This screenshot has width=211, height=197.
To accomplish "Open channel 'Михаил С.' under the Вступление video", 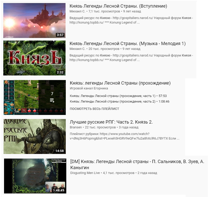I will (x=77, y=11).
